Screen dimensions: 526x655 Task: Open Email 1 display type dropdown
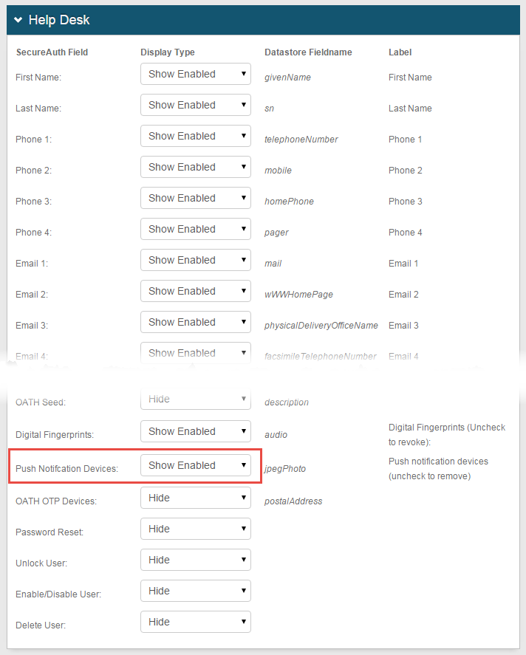tap(196, 260)
